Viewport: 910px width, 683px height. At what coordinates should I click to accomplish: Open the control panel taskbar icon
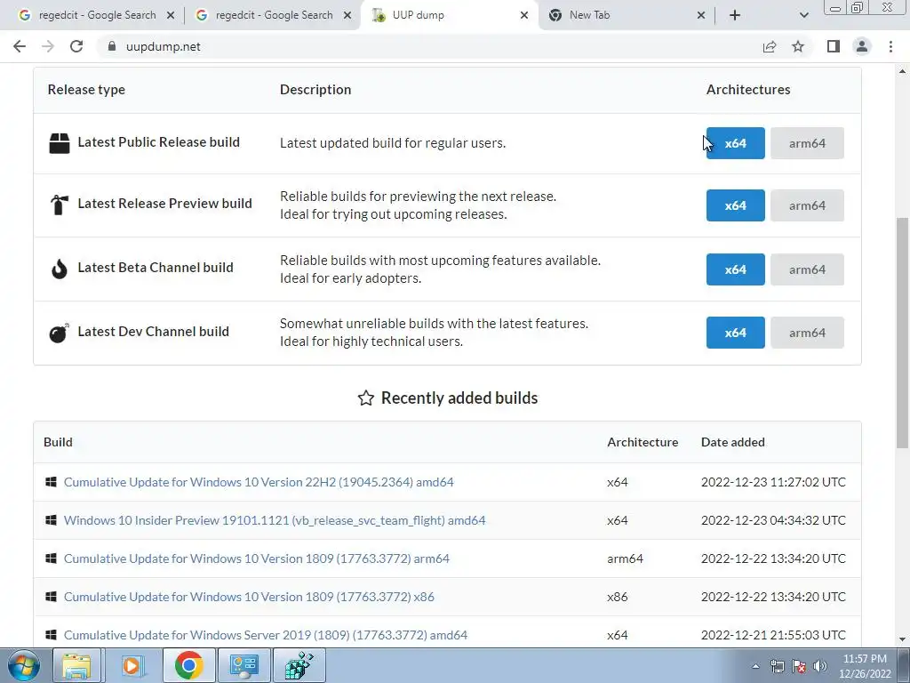(243, 665)
